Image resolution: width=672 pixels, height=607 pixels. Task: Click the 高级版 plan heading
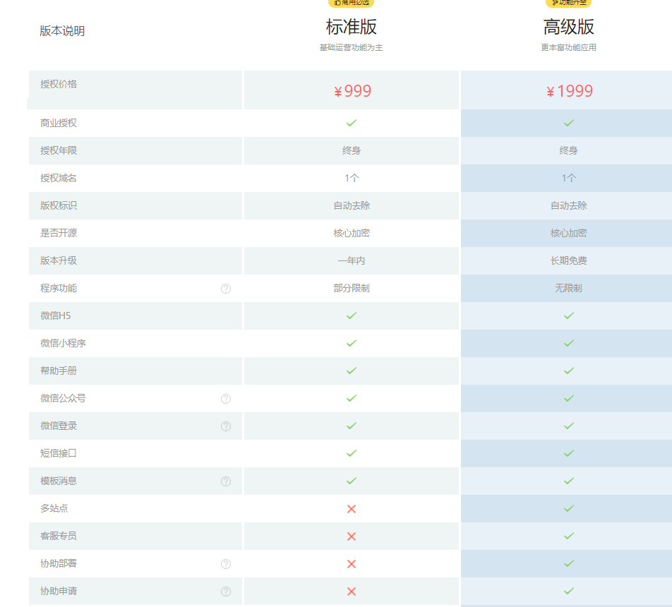(x=569, y=27)
